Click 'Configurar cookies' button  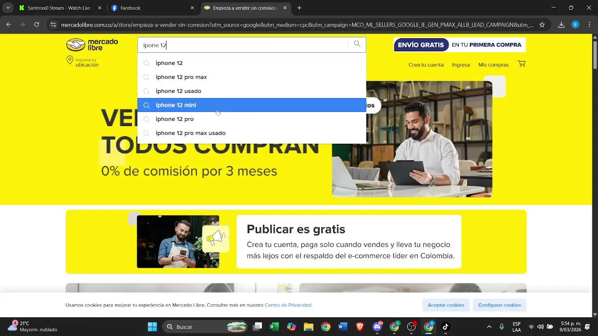(499, 305)
